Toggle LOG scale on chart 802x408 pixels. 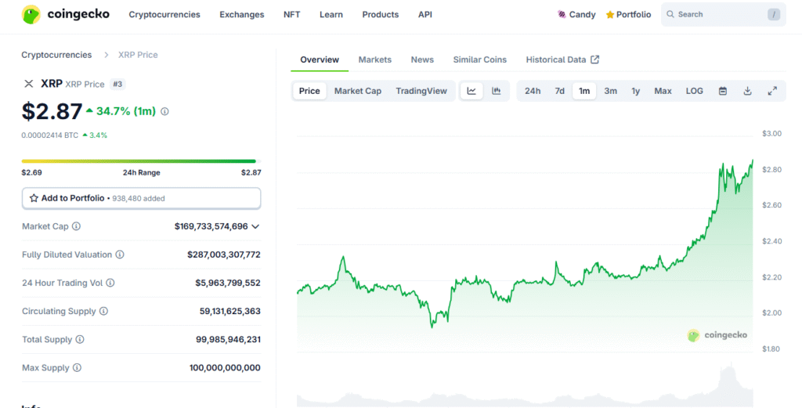694,91
